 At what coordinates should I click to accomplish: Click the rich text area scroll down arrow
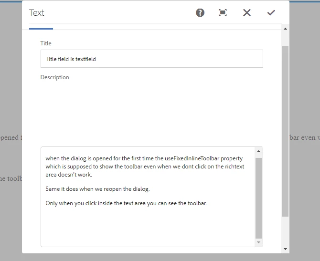click(258, 242)
